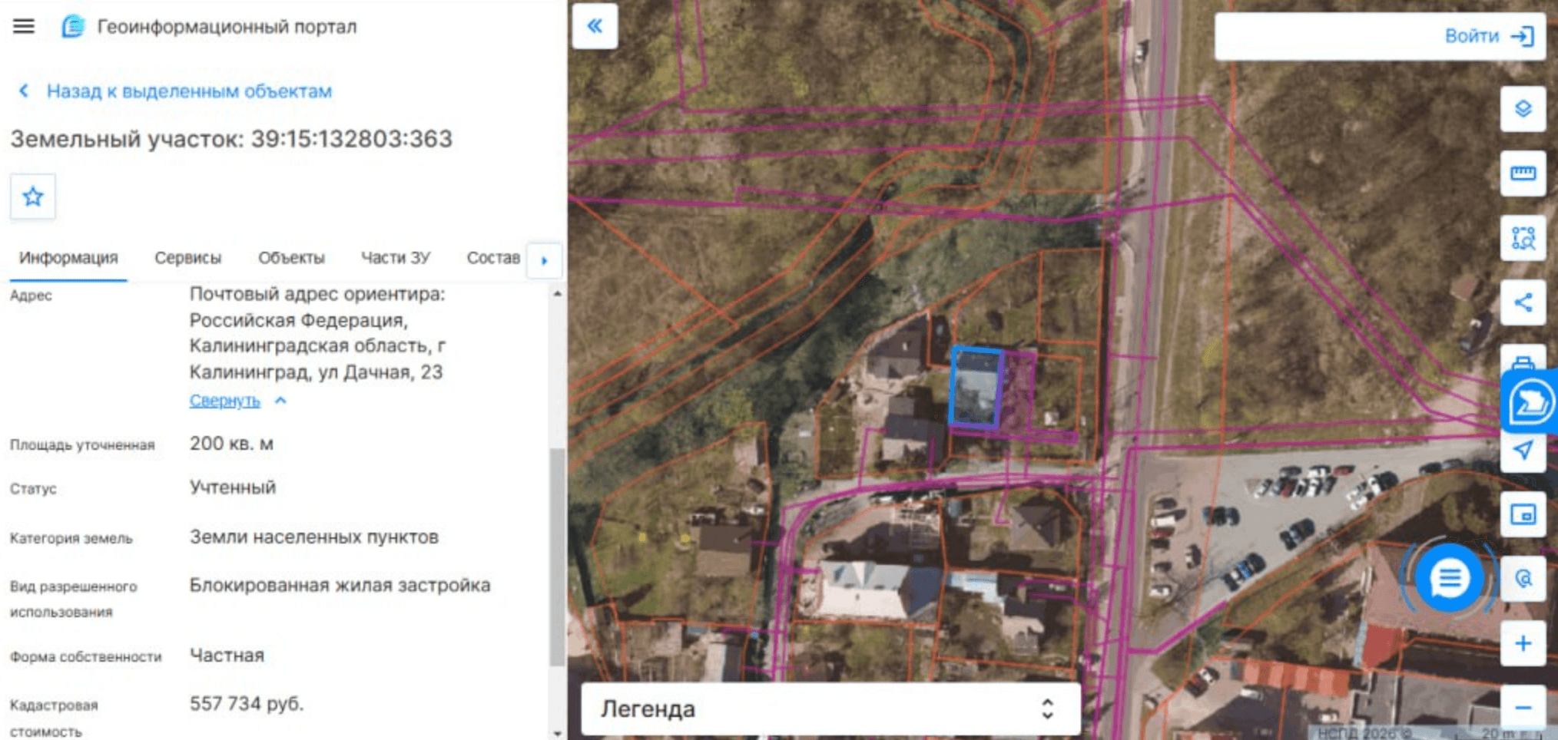Switch to the Сервисы tab
1558x740 pixels.
pyautogui.click(x=188, y=258)
